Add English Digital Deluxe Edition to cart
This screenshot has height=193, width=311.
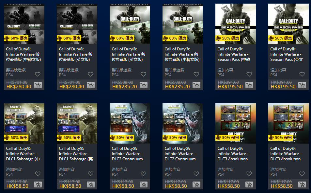[91, 85]
